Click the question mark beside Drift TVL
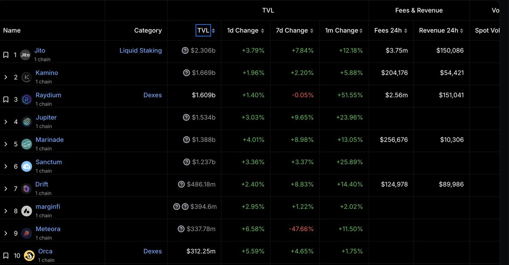509x265 pixels. [x=181, y=184]
